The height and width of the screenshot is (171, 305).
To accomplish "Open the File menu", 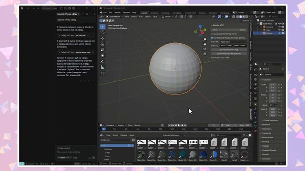I will click(x=105, y=13).
